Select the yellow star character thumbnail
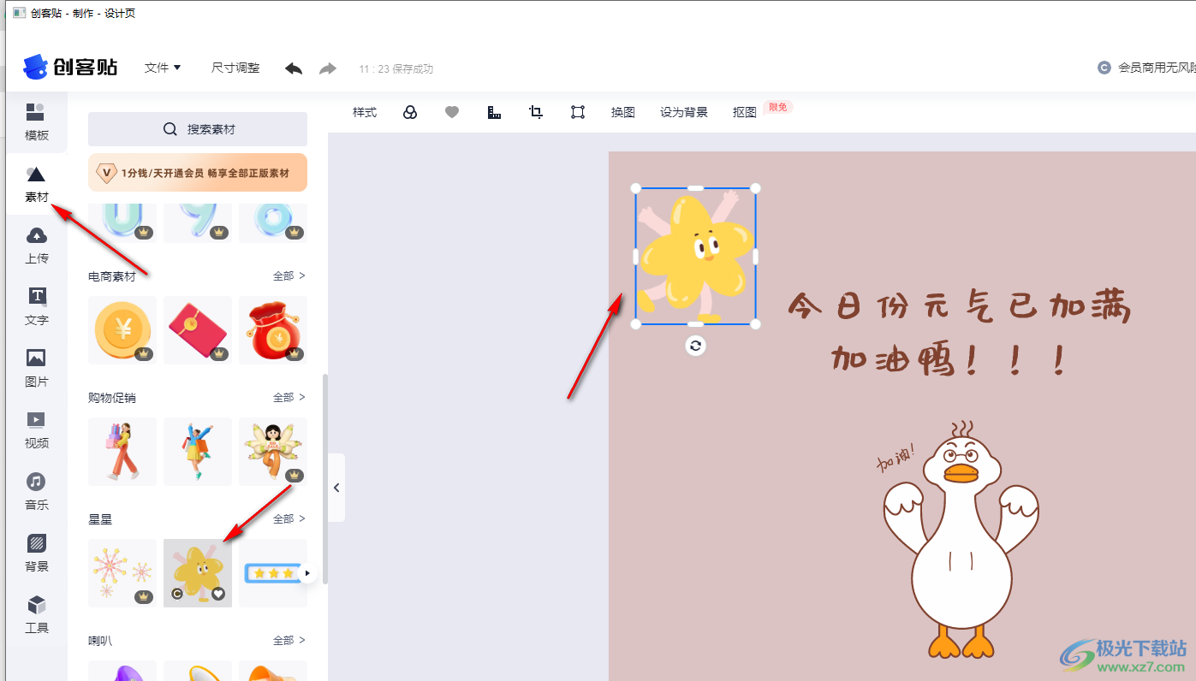The width and height of the screenshot is (1196, 681). [x=198, y=573]
